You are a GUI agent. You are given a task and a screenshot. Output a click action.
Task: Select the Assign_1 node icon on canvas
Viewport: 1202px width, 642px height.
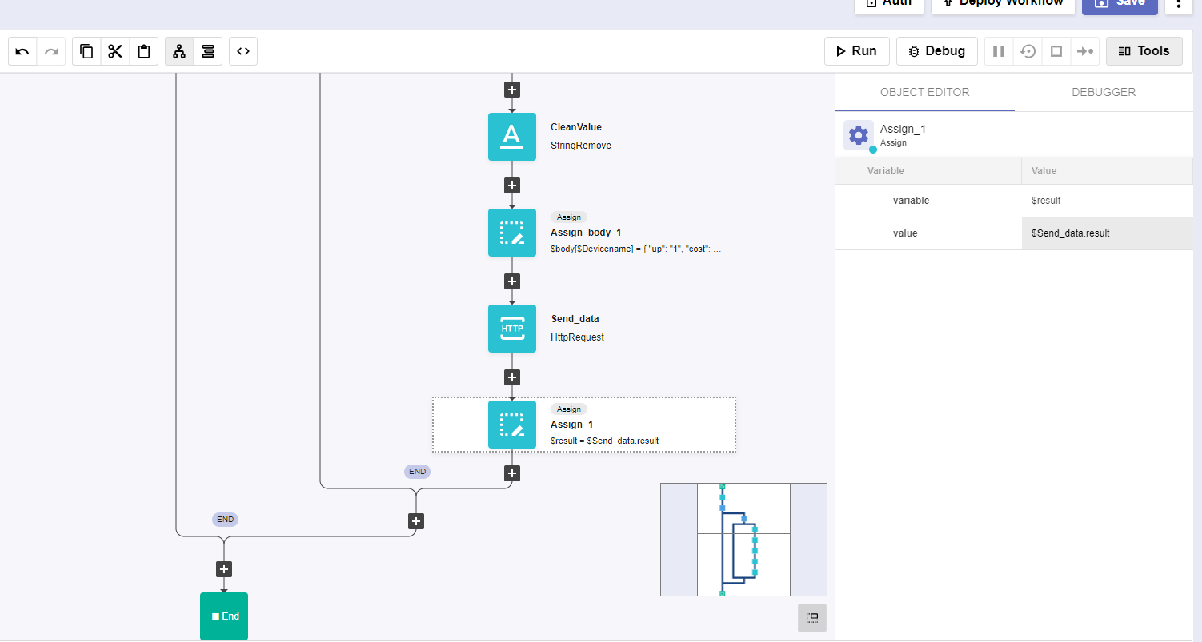512,425
